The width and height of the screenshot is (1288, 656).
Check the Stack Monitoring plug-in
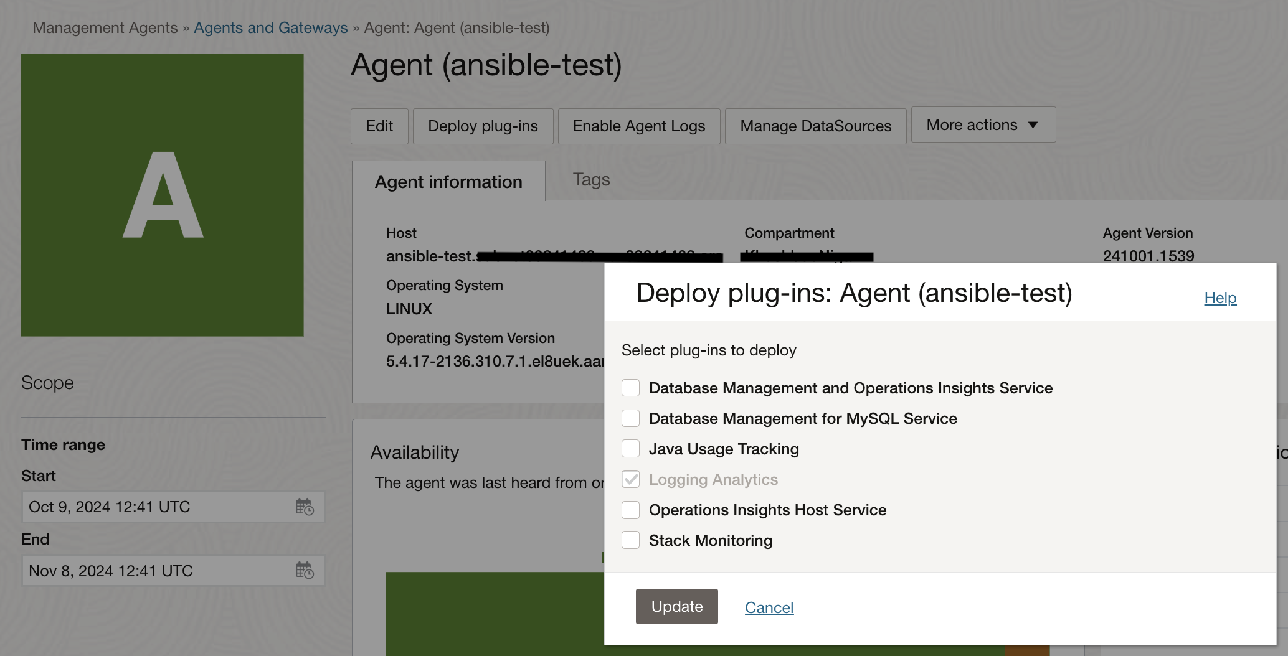[630, 540]
